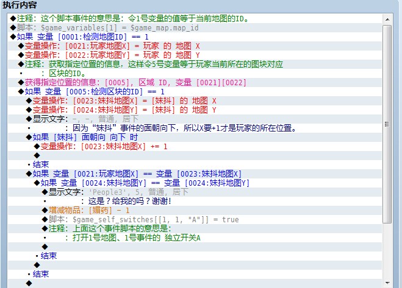Select script line $game_variables[1] = $game_map.map_id
Screen dimensions: 402x288
195,27
